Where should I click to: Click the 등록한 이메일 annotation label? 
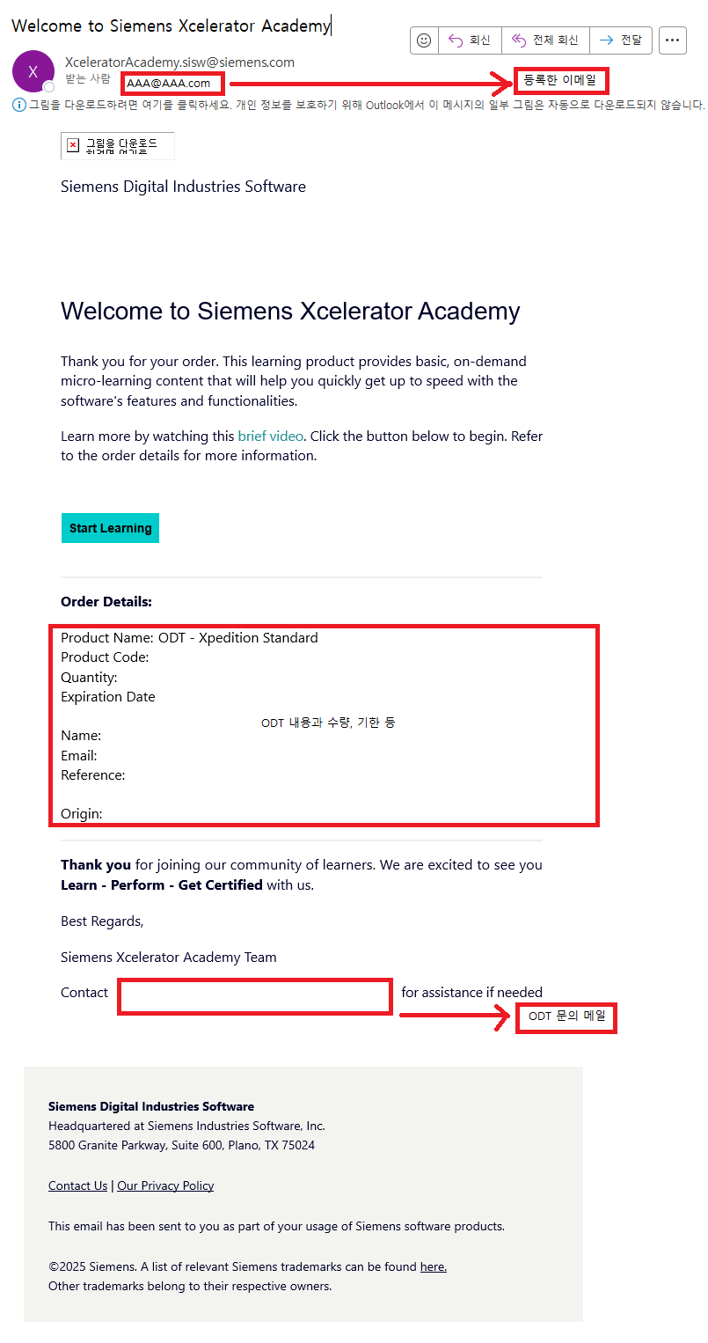560,81
